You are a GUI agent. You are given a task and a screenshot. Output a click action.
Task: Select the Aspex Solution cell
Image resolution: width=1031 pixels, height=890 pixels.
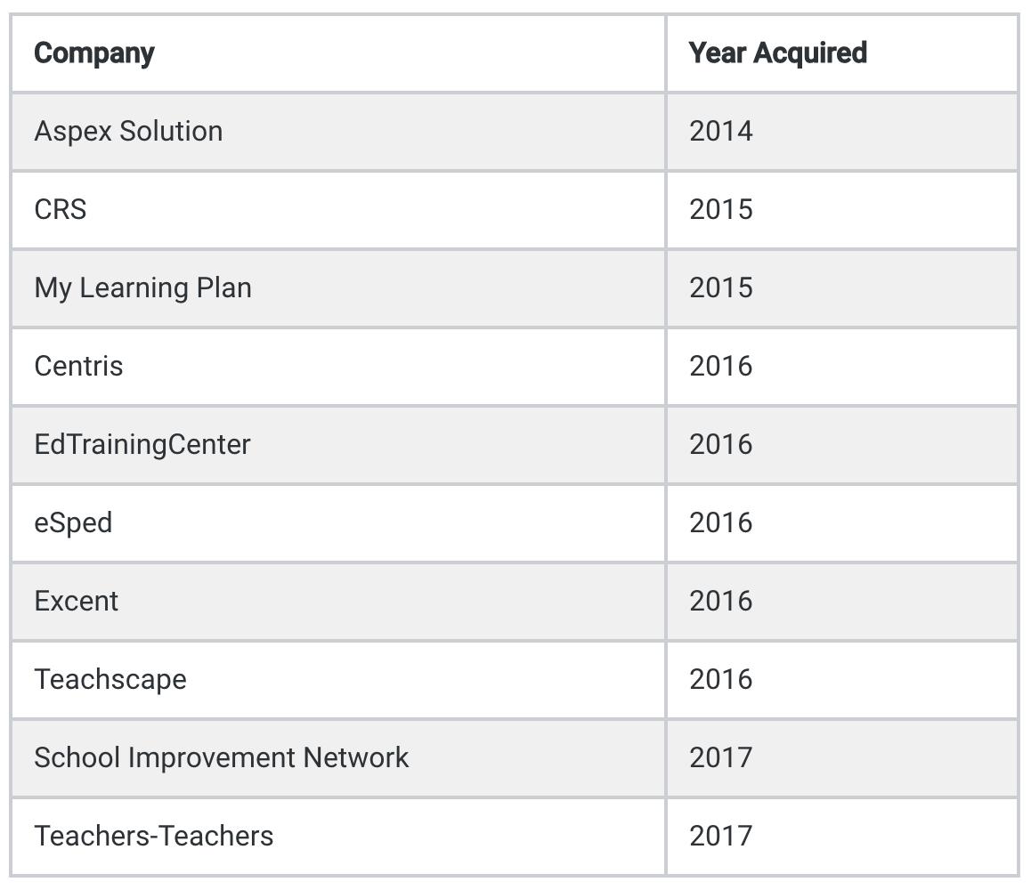tap(338, 132)
